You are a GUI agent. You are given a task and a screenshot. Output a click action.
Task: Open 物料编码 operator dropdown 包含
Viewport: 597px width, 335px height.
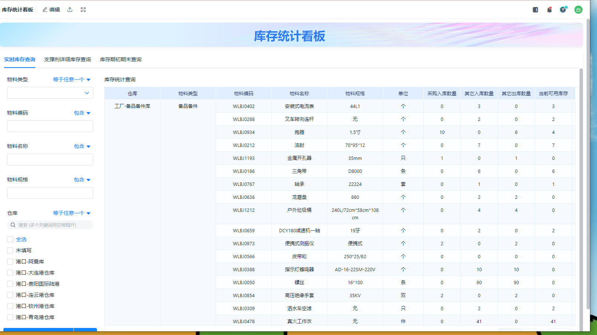82,113
